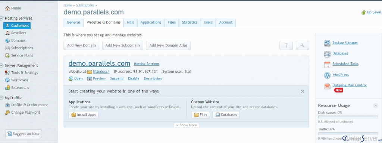Click the Open website link
This screenshot has height=143, width=382.
(x=78, y=78)
